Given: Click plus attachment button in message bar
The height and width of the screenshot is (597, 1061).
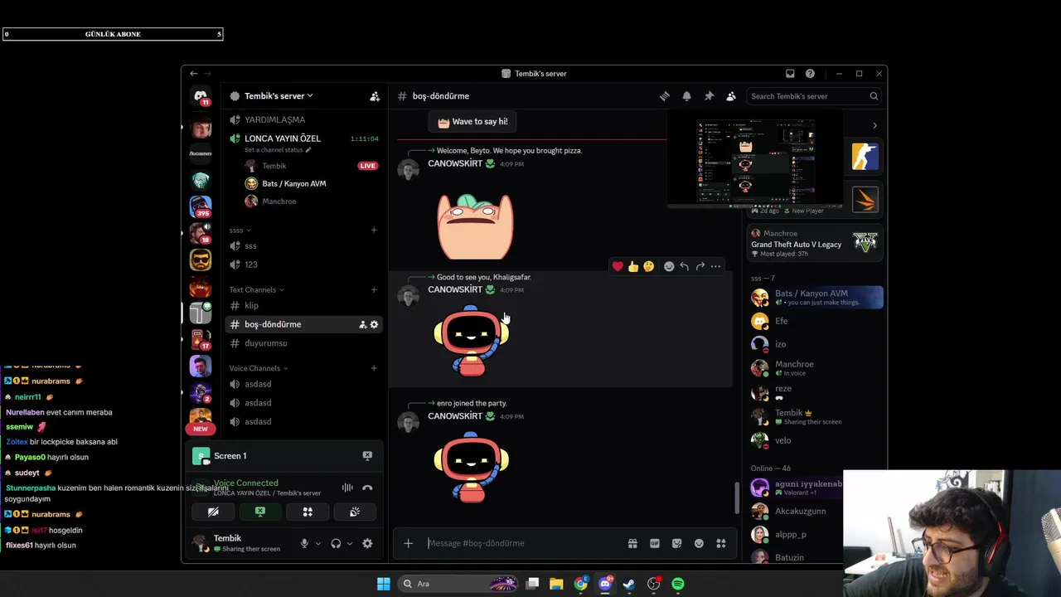Looking at the screenshot, I should tap(408, 543).
